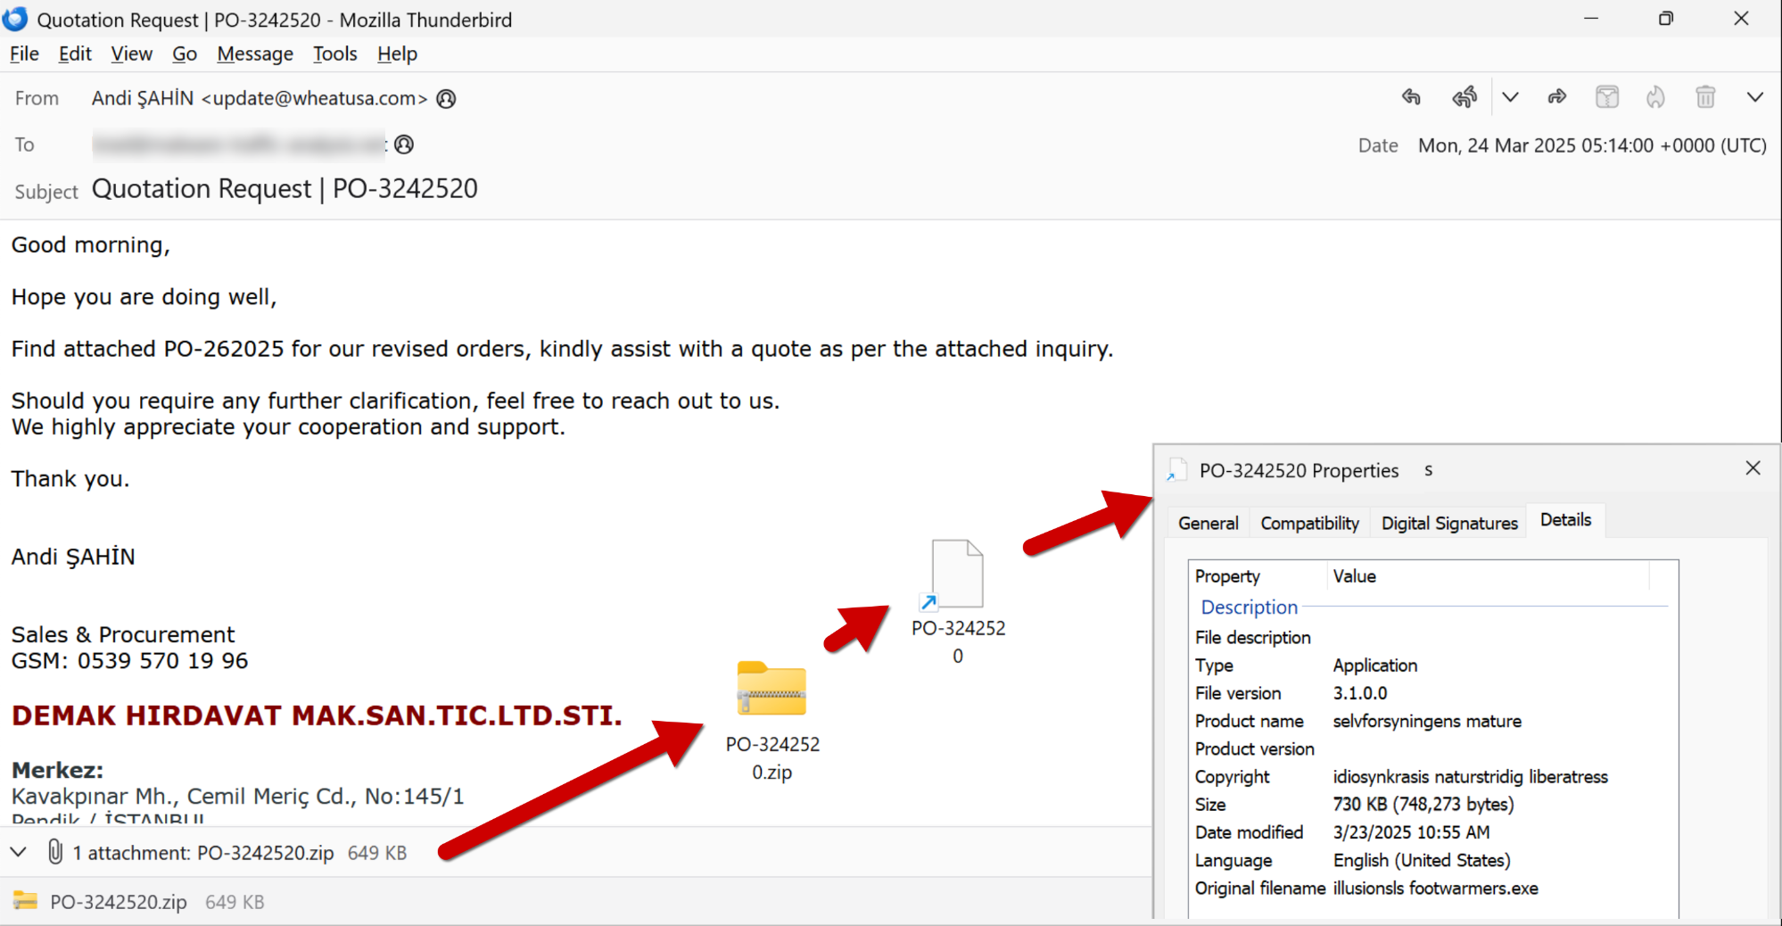Select the Copyright value row
This screenshot has width=1782, height=926.
click(x=1470, y=777)
